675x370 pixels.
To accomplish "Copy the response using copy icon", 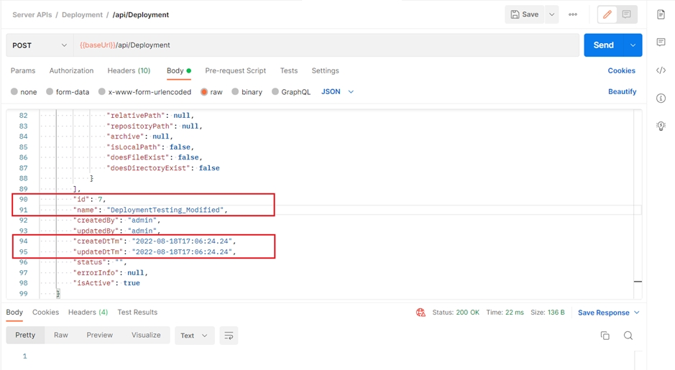I will (605, 336).
